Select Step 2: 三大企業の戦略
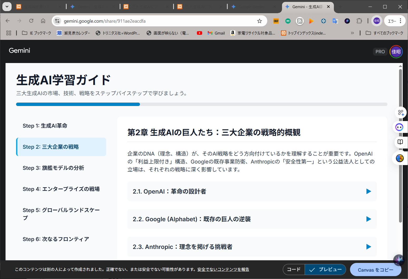 point(61,147)
